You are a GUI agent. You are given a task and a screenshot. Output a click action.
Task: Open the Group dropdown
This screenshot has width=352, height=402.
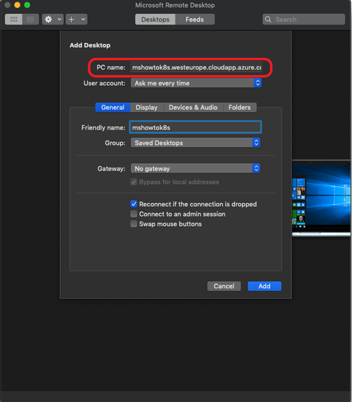(x=195, y=143)
